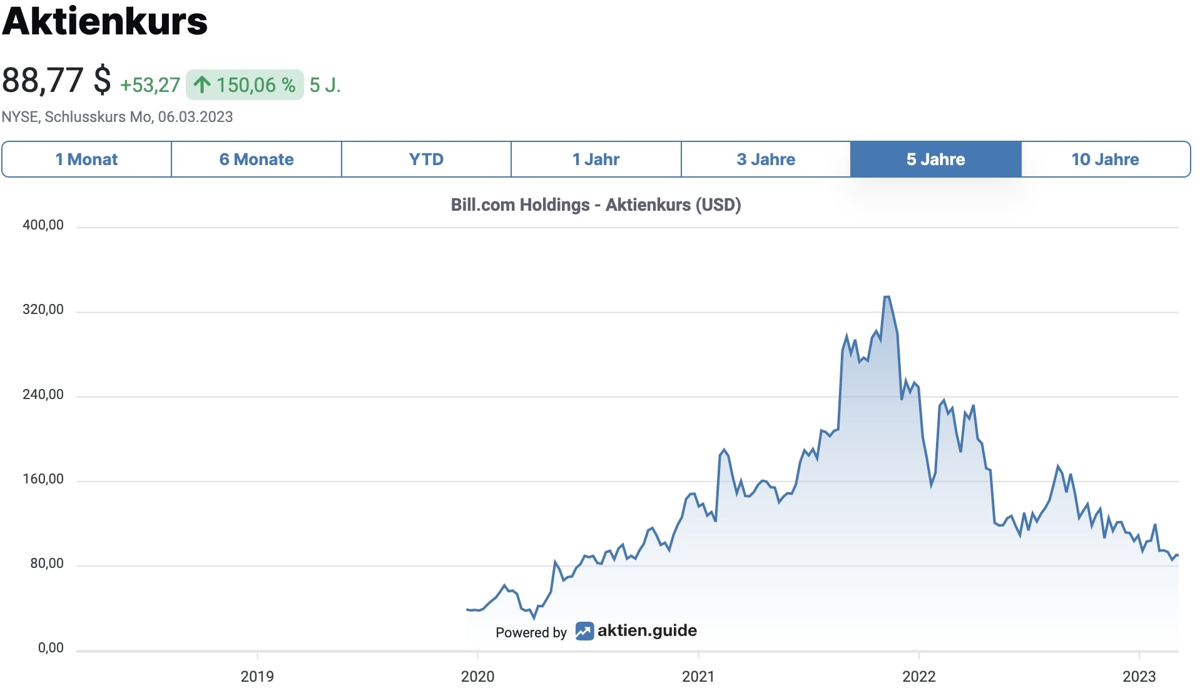Click the 2022 x-axis label
This screenshot has height=693, width=1200.
click(918, 676)
